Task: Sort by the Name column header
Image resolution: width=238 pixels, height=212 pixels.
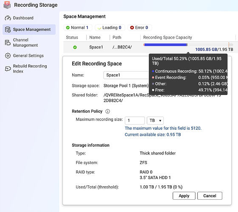Action: click(x=95, y=37)
